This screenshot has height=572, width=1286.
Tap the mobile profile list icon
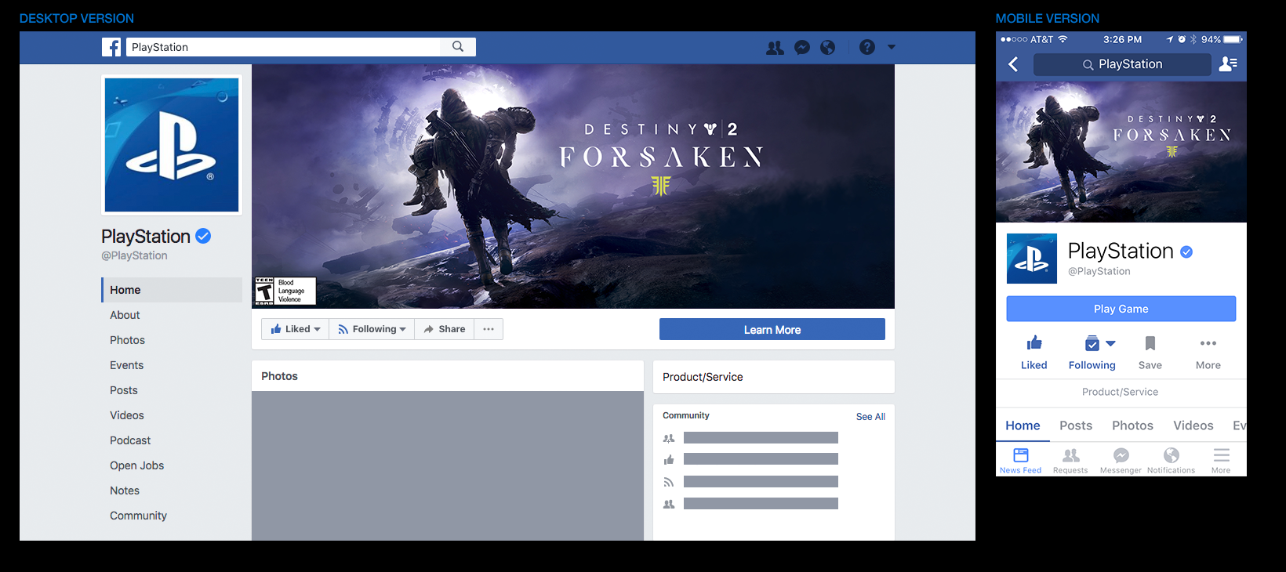[1228, 64]
